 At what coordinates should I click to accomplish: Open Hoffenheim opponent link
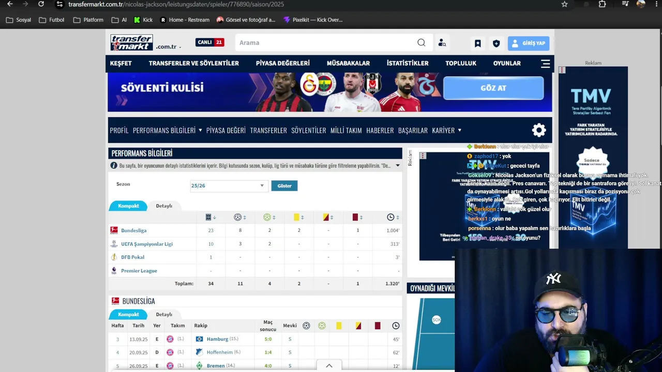coord(220,352)
